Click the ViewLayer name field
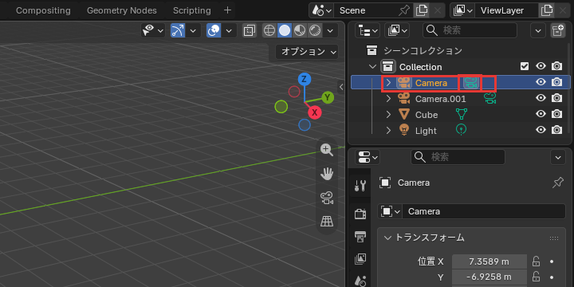574x287 pixels. 506,10
